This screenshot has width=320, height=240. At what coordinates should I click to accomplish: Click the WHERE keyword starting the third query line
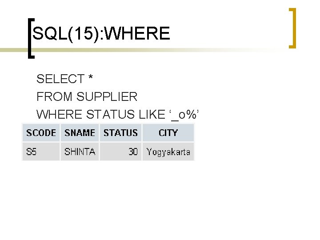coord(60,114)
